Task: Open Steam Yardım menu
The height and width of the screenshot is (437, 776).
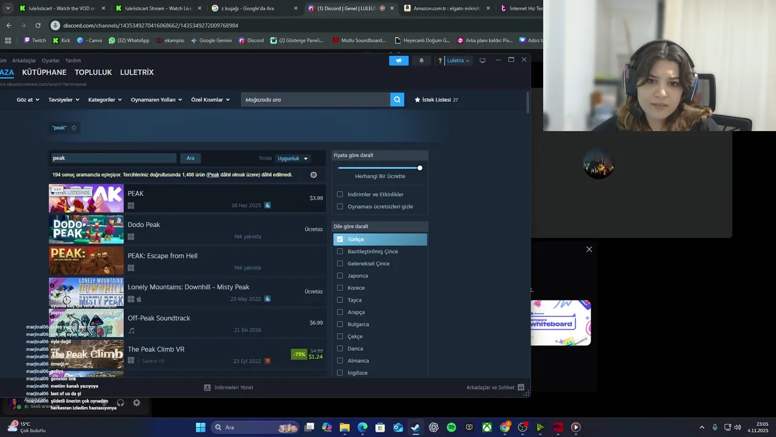Action: [x=73, y=61]
